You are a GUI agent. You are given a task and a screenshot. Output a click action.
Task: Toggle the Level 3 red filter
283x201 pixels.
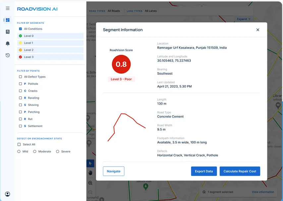[50, 57]
